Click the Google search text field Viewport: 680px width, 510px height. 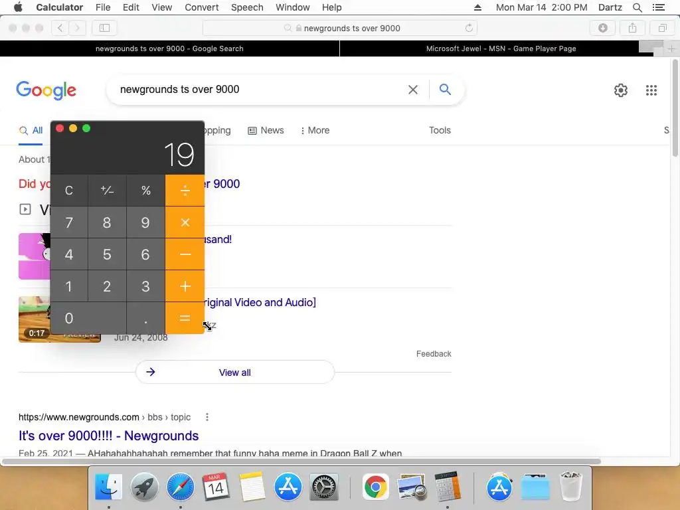click(x=260, y=90)
